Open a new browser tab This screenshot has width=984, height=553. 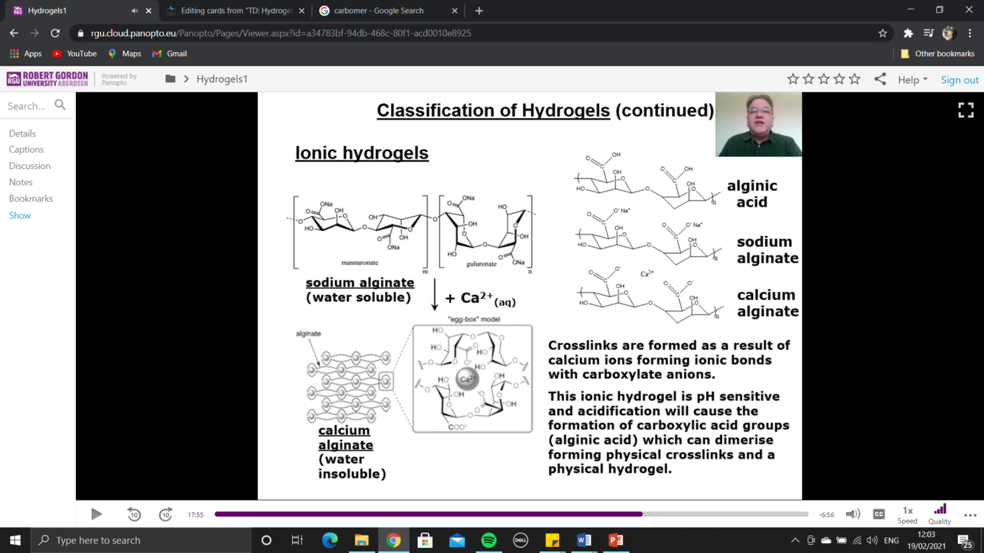click(x=479, y=10)
